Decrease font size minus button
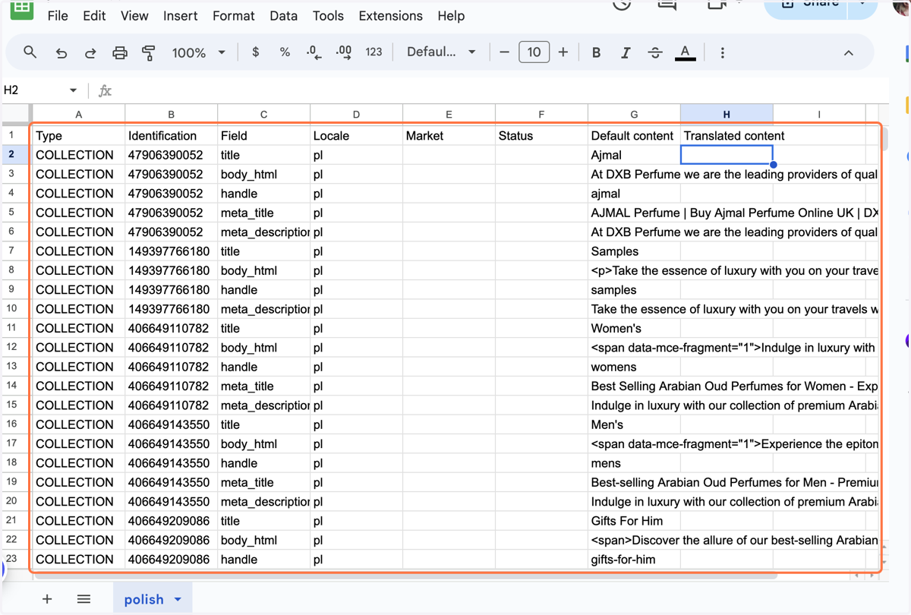 click(504, 52)
